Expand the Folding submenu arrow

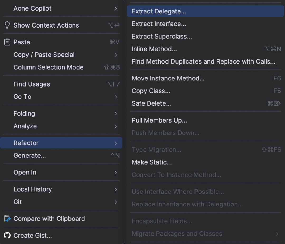tap(116, 114)
